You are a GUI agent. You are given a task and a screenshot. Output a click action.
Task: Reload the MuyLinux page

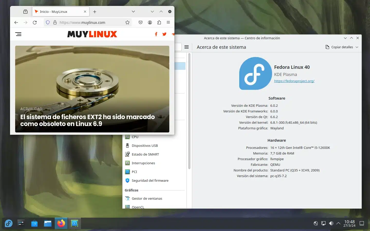(x=35, y=23)
